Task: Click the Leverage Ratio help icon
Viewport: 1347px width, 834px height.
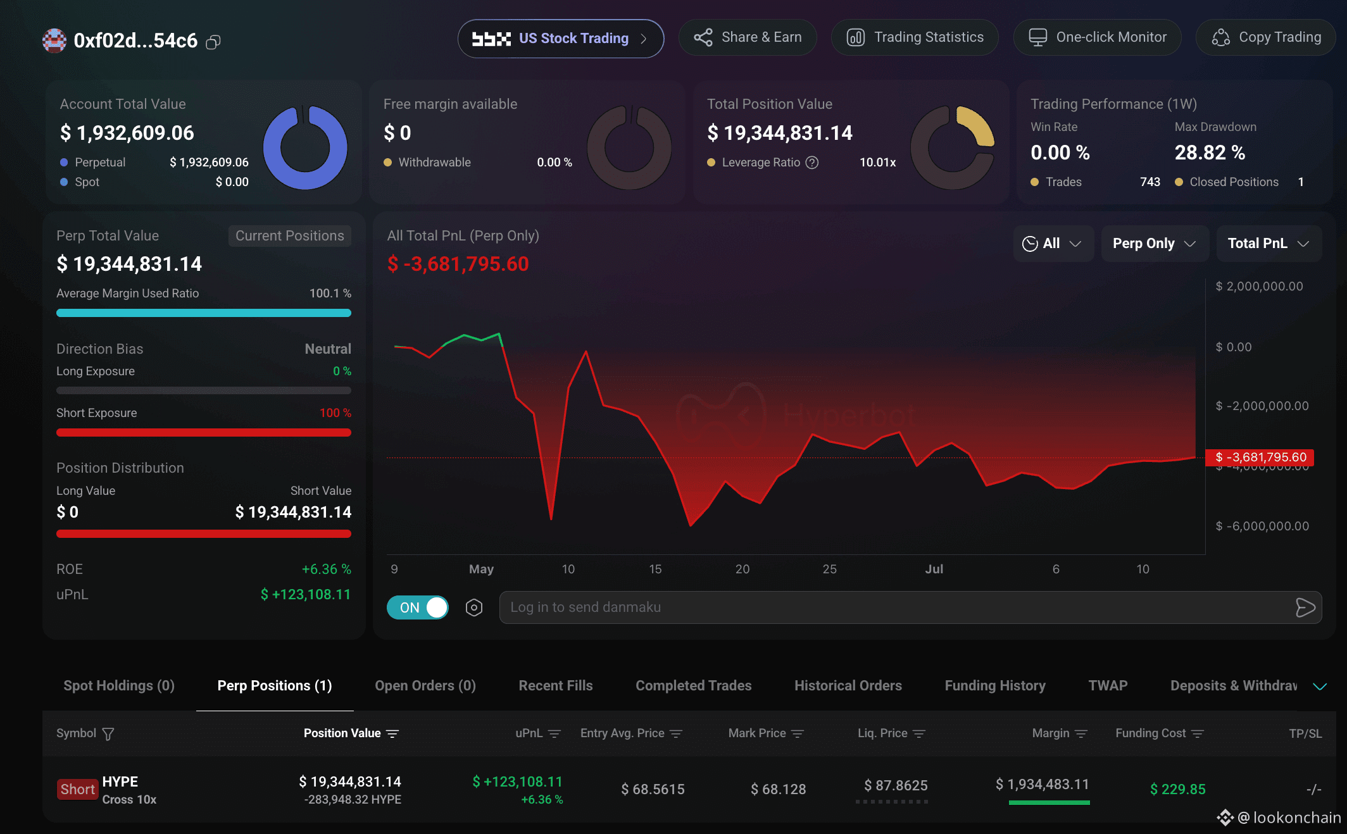Action: click(x=812, y=163)
